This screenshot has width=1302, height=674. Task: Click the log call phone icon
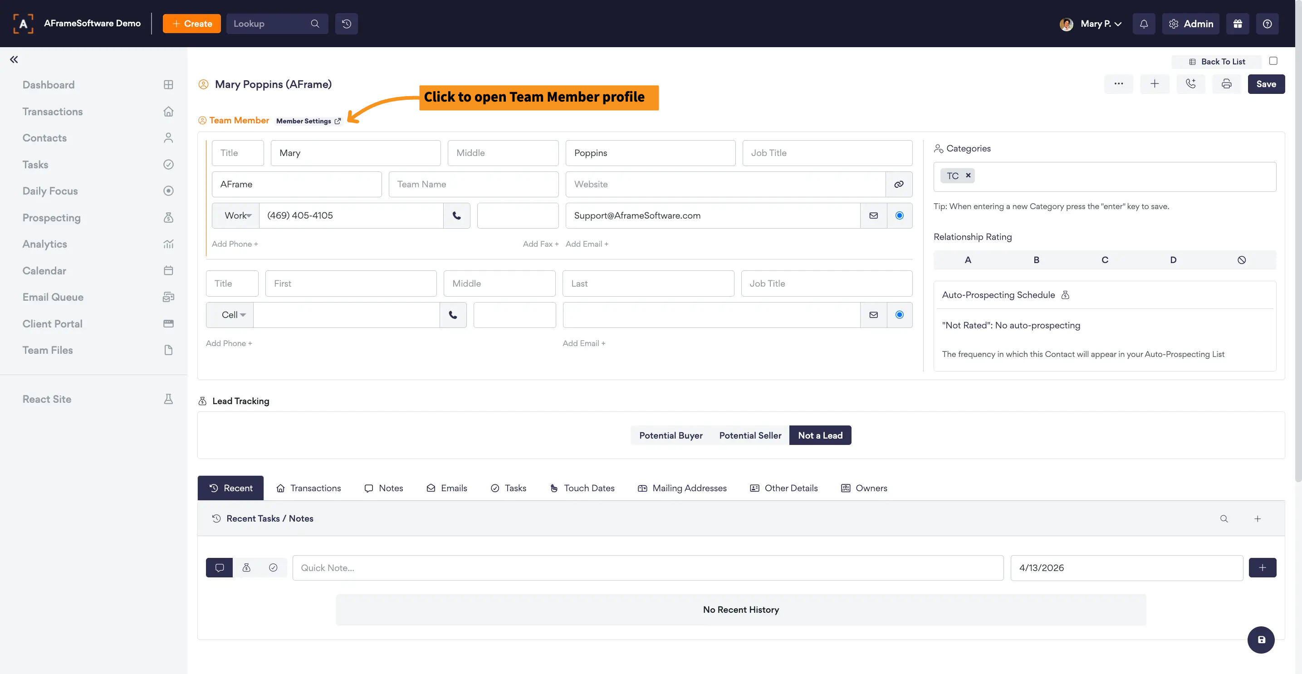click(x=1190, y=84)
